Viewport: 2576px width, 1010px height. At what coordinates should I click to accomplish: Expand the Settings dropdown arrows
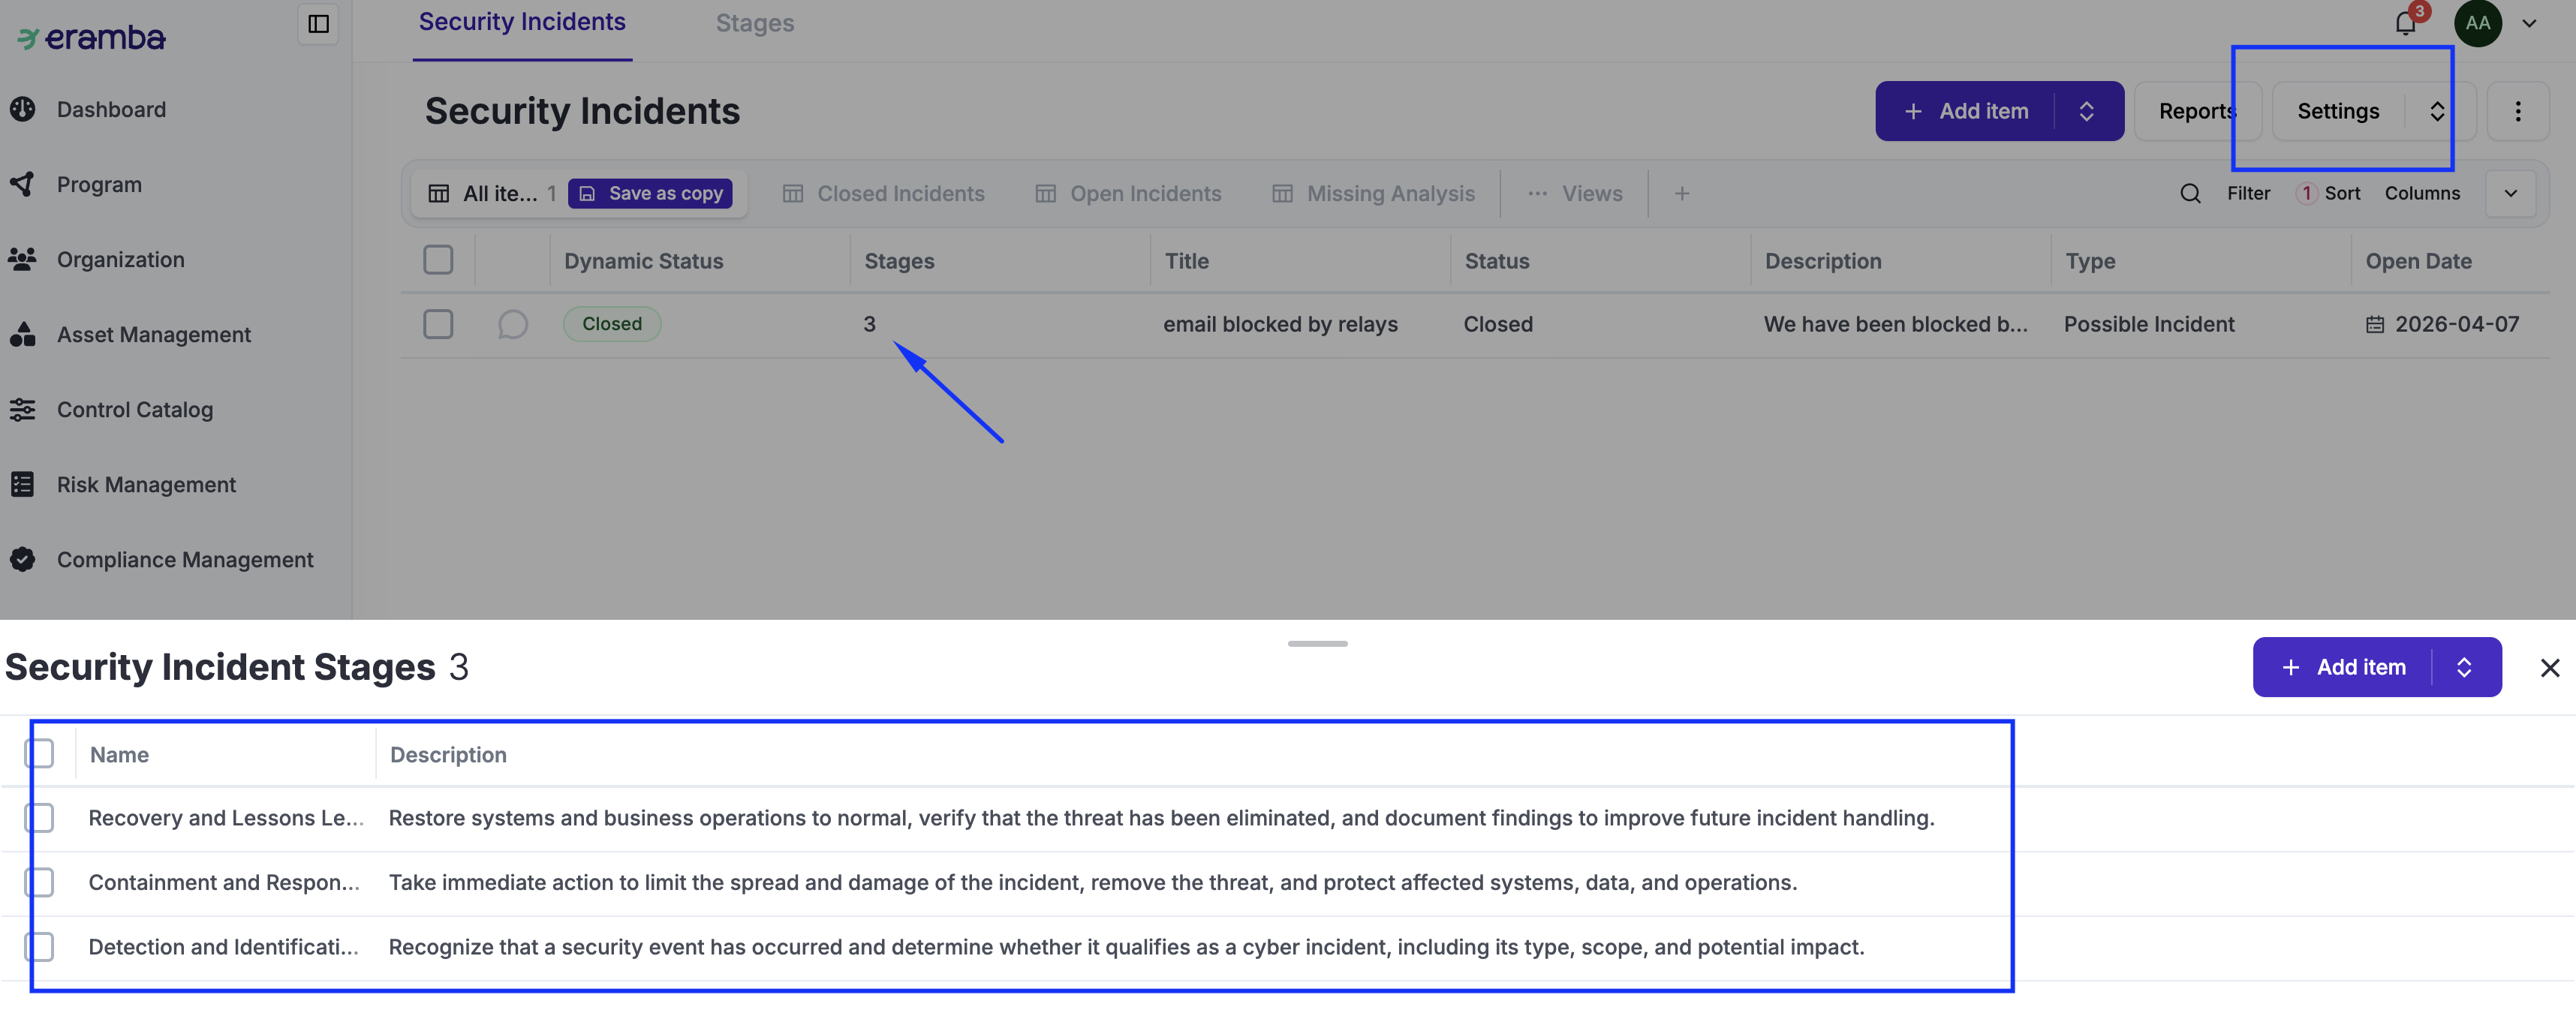(x=2438, y=111)
